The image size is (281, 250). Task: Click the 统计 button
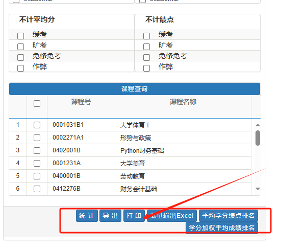(87, 216)
